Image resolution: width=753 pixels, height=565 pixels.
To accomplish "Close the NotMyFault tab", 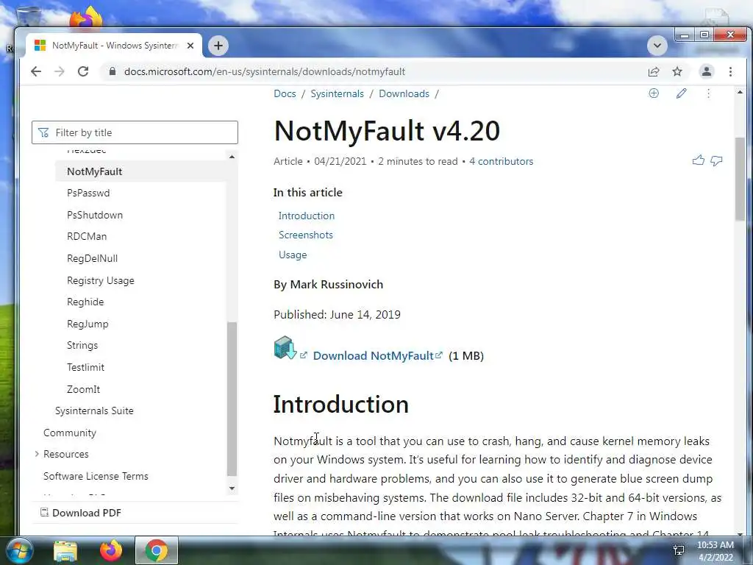I will click(x=190, y=46).
